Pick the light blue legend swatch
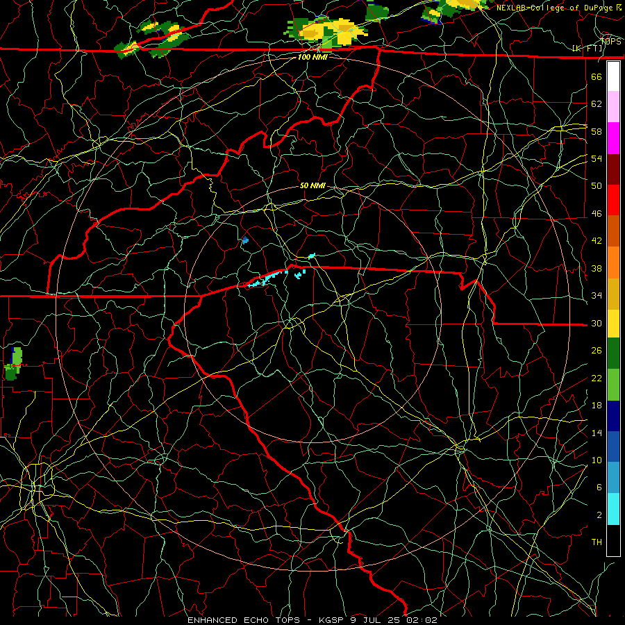625x625 pixels. pyautogui.click(x=613, y=478)
